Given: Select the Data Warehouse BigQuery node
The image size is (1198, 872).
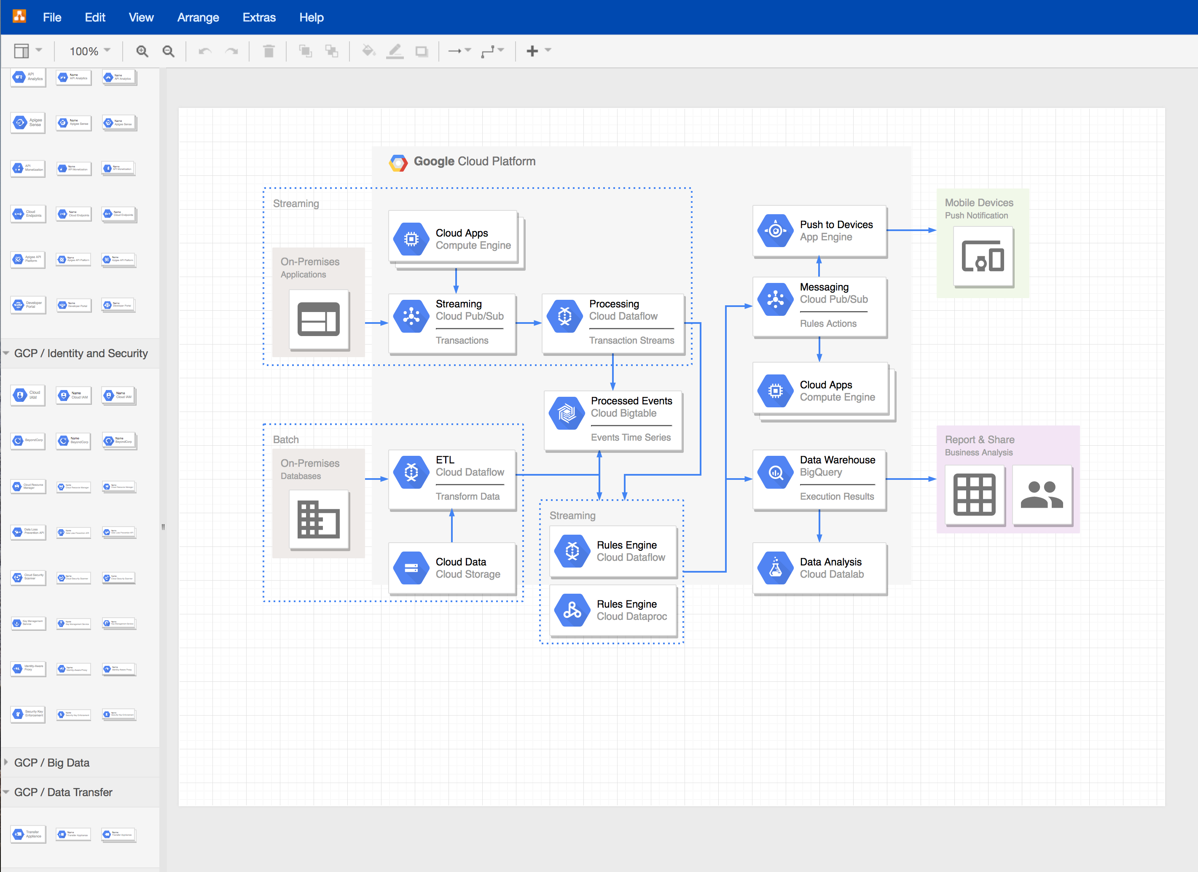Looking at the screenshot, I should click(x=819, y=480).
